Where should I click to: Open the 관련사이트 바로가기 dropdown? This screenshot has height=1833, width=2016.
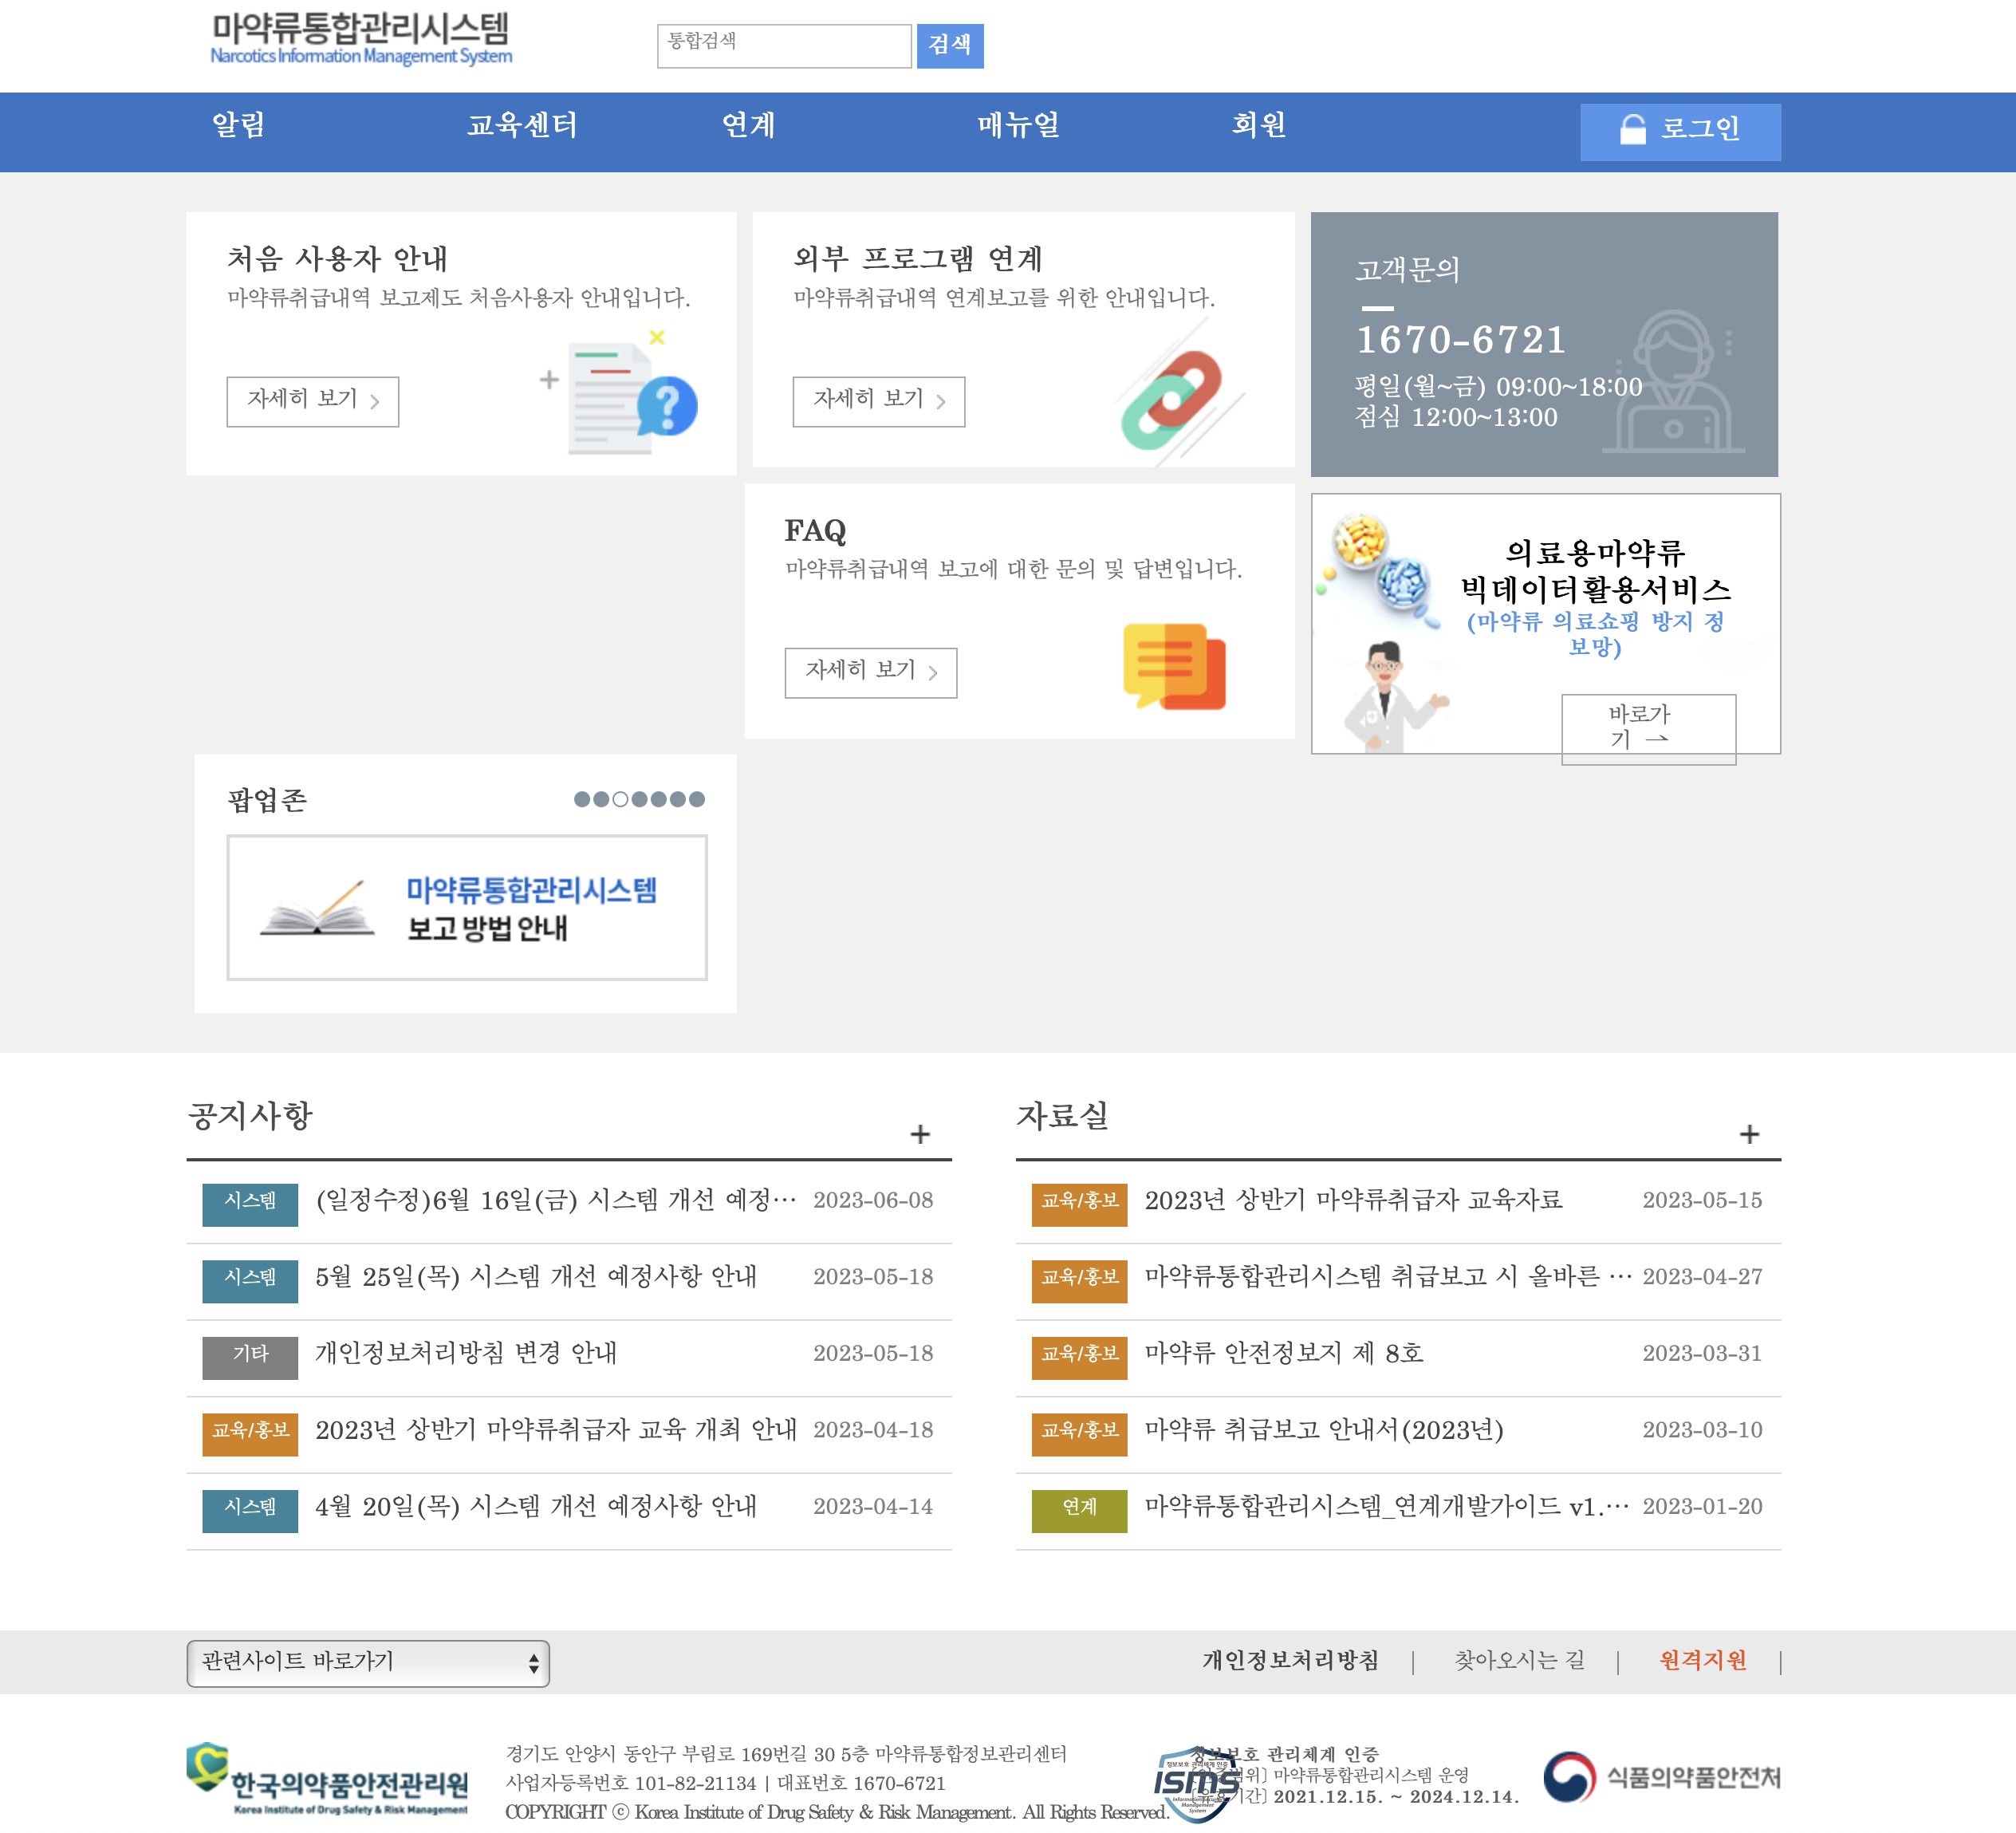368,1662
